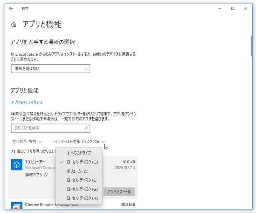Focus the このリストを検索 search field
256x213 pixels.
point(50,128)
